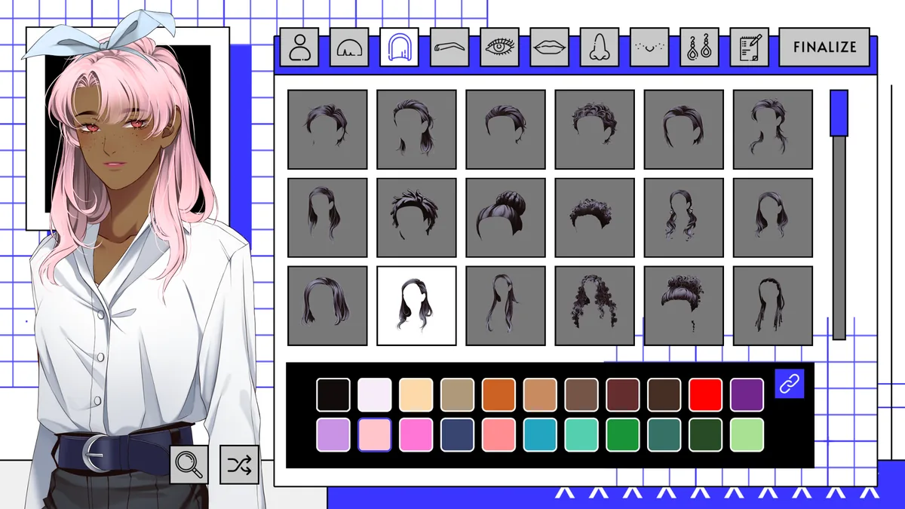Click the FINALIZE button
This screenshot has height=509, width=905.
pos(824,47)
